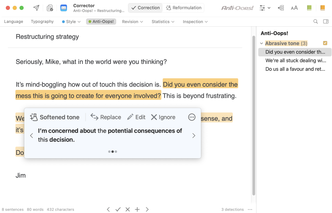Screen dimensions: 332x213
Task: Open the orange guides book
Action: [x=322, y=8]
